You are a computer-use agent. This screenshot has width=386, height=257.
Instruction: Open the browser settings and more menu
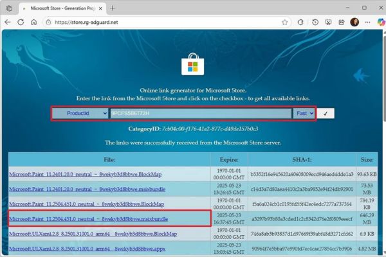click(367, 22)
